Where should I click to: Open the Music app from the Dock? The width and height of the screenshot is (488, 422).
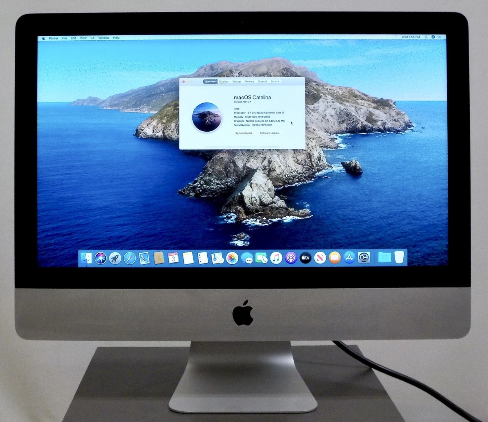point(276,257)
